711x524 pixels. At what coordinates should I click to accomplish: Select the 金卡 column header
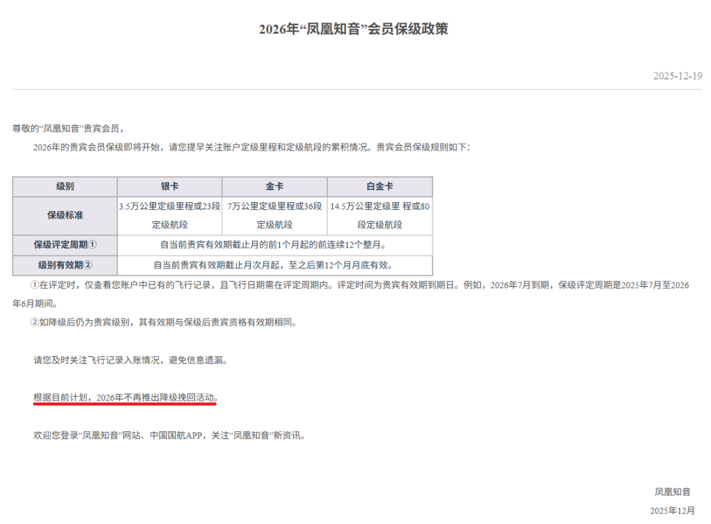pos(275,186)
